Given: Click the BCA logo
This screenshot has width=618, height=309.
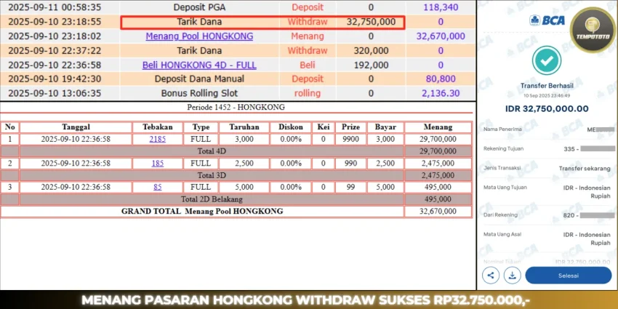Looking at the screenshot, I should pos(547,20).
